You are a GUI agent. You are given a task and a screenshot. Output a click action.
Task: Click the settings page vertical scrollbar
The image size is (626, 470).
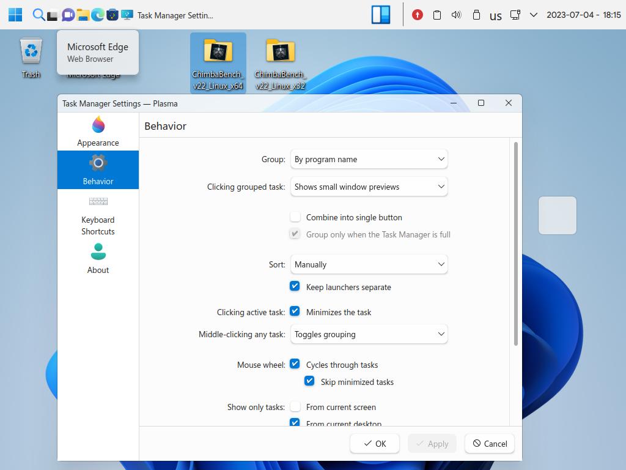pos(516,245)
